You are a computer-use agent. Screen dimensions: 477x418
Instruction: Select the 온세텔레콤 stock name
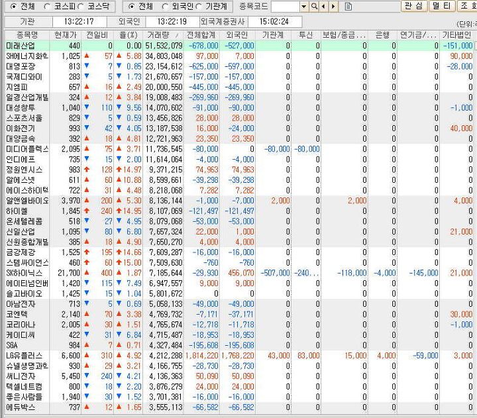pos(24,221)
